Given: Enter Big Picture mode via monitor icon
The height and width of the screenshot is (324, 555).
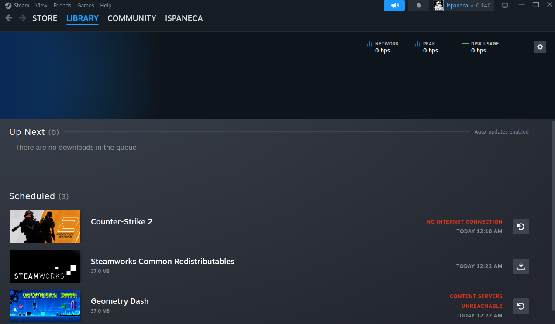Looking at the screenshot, I should coord(505,6).
